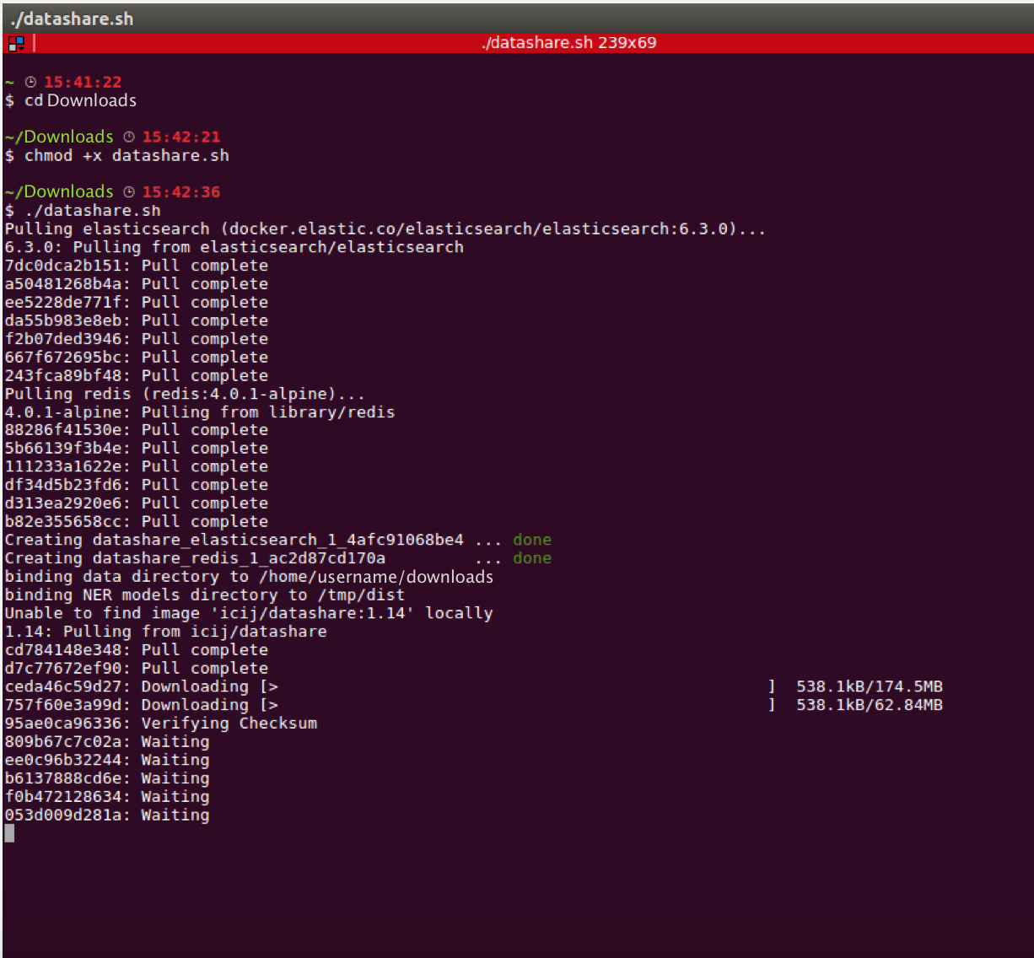
Task: Click the red 15:42:36 timestamp
Action: [180, 192]
